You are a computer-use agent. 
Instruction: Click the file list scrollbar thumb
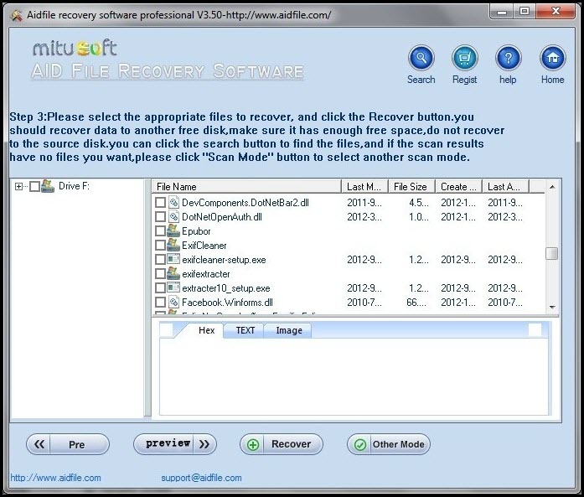(x=552, y=253)
